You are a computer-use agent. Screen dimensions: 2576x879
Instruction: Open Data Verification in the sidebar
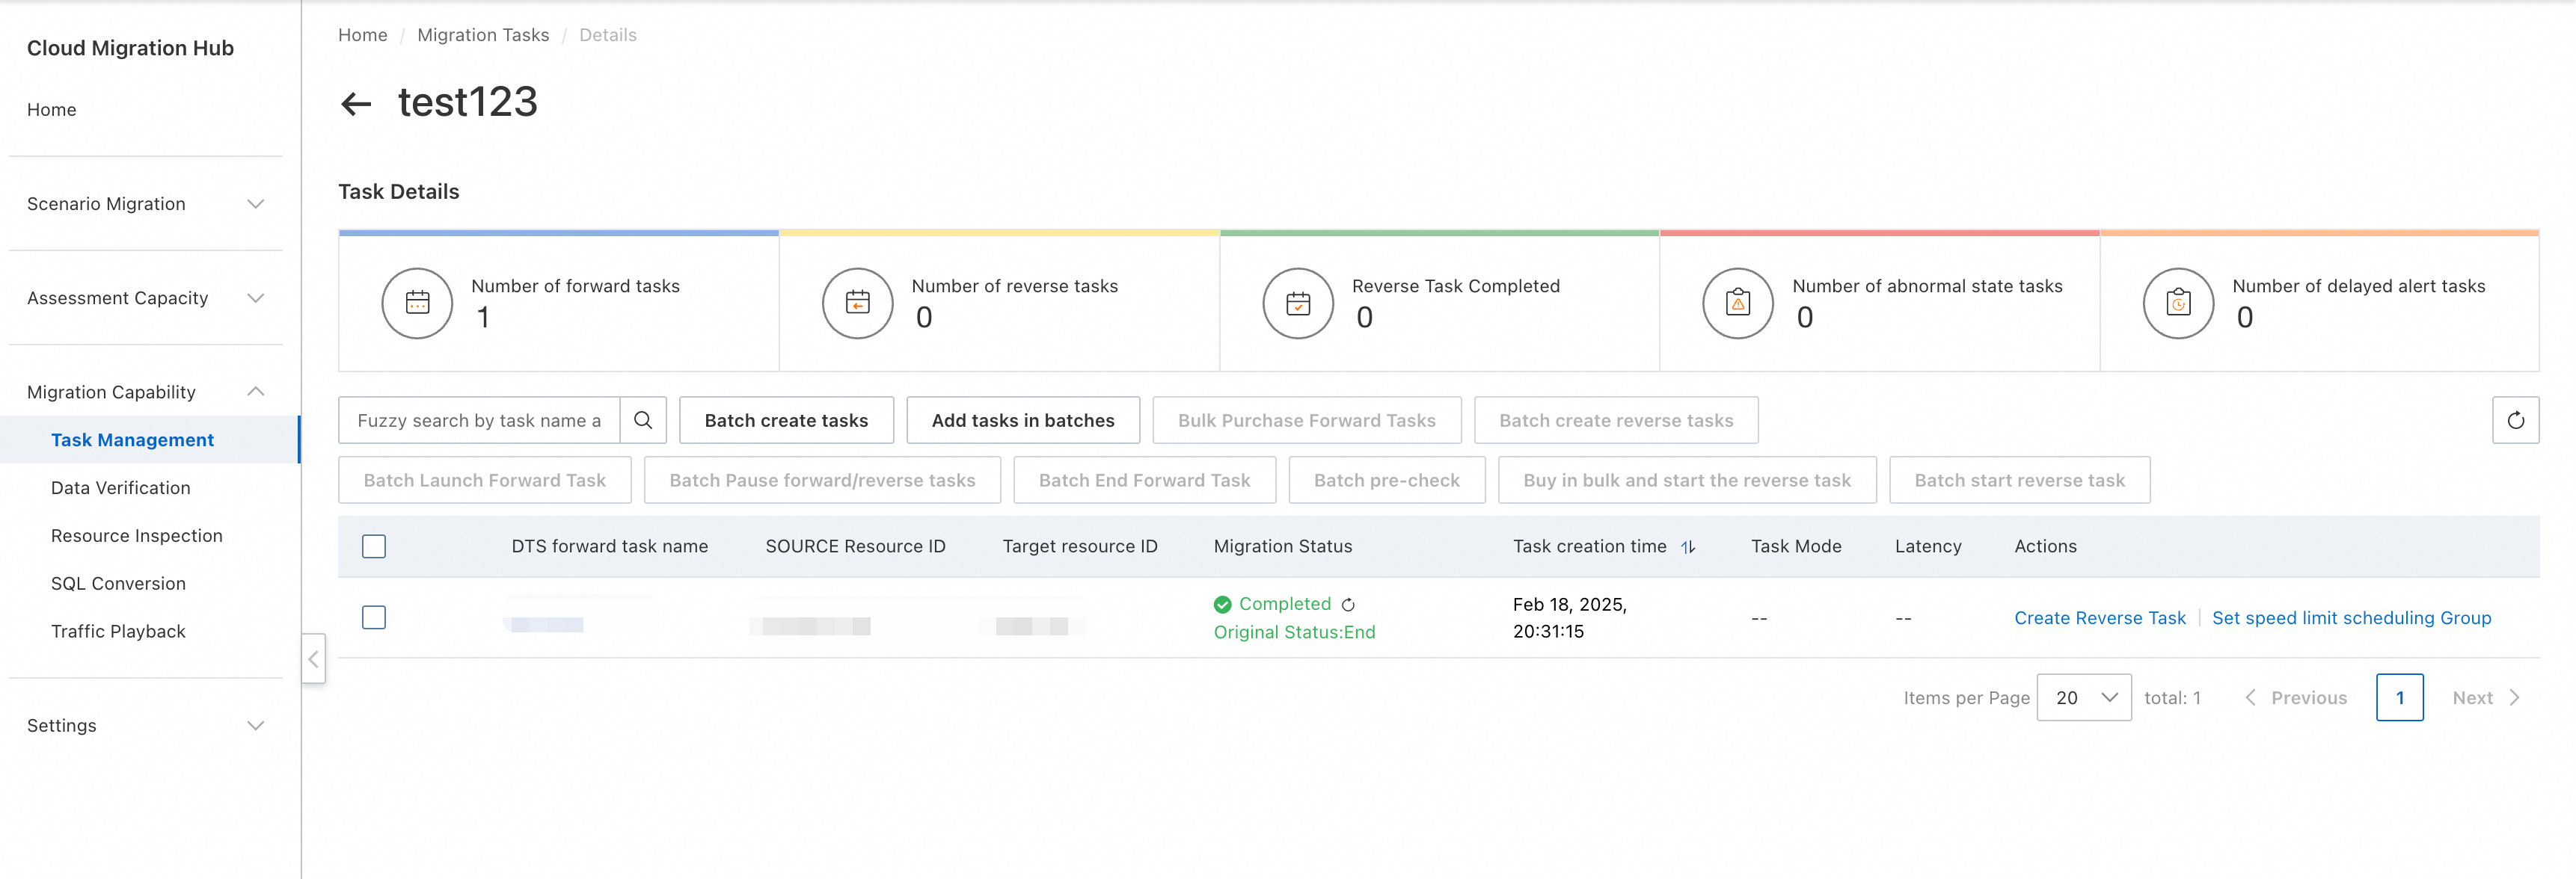[120, 487]
